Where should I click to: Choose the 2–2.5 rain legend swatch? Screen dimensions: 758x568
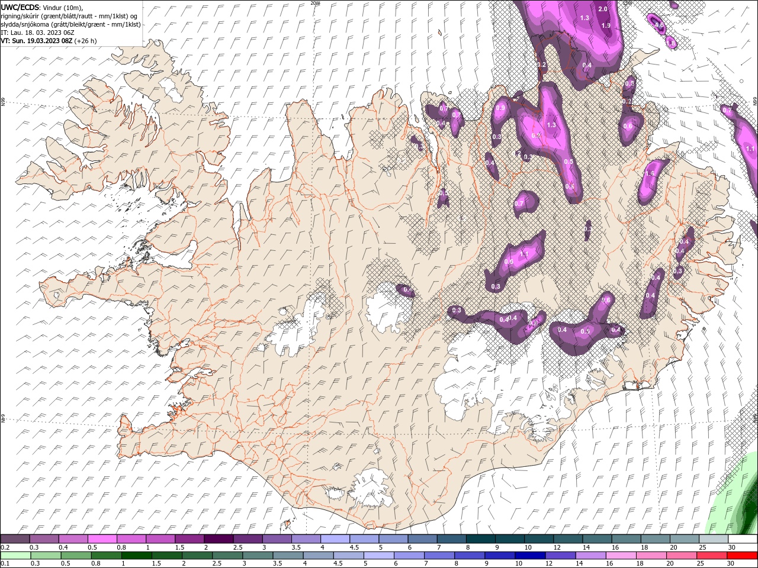[197, 555]
